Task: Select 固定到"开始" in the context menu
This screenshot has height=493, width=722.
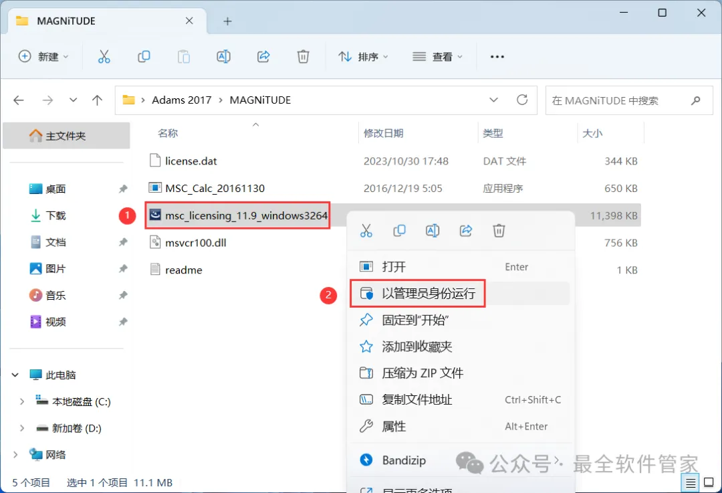Action: tap(461, 320)
